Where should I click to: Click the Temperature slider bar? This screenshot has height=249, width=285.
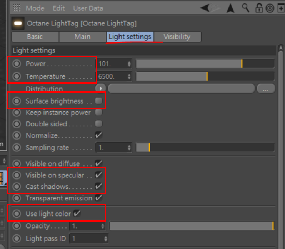point(205,76)
